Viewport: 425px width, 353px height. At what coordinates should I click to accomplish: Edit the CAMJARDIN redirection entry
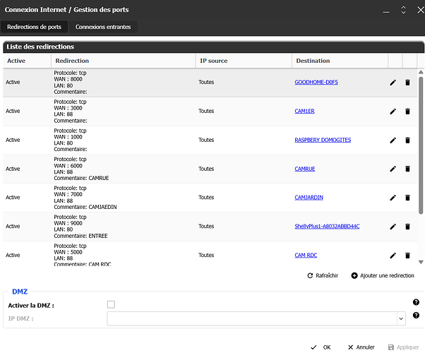click(393, 198)
